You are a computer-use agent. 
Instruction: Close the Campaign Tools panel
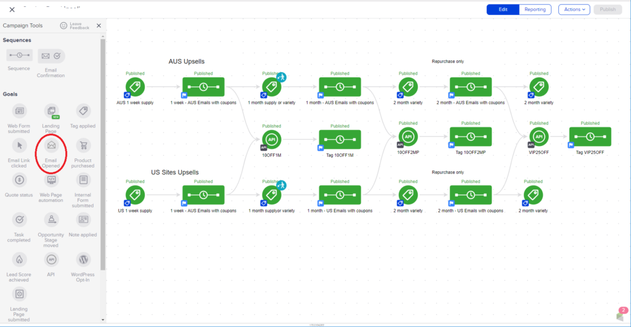(x=99, y=26)
